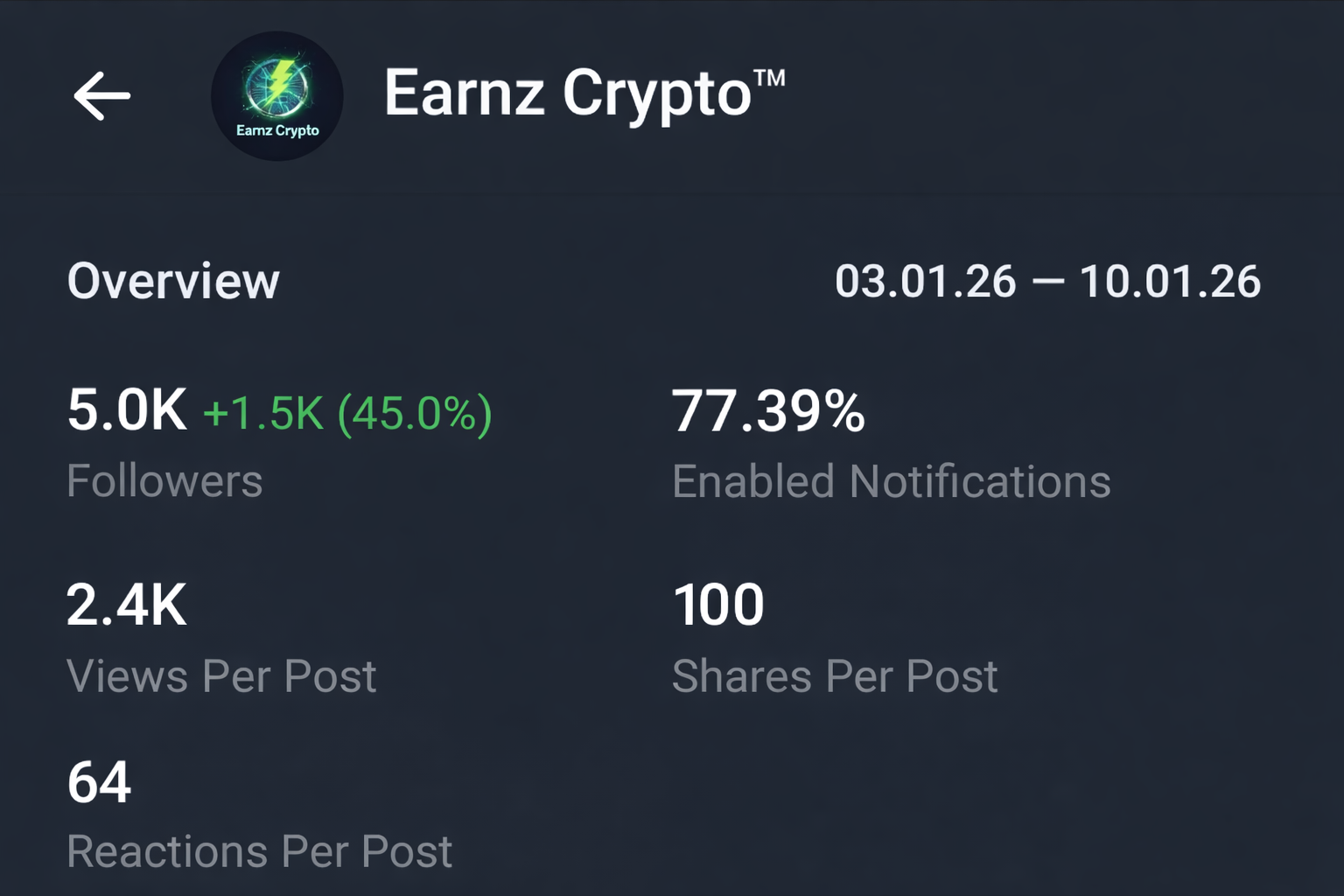Screen dimensions: 1344x896
Task: Select the Reactions Per Post metric
Action: tap(260, 848)
